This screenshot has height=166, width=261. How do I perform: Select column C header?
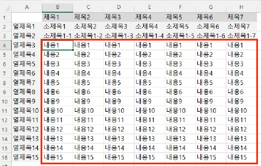[x=88, y=7]
